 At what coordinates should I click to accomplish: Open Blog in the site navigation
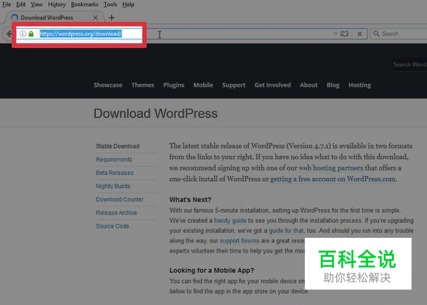[x=333, y=85]
